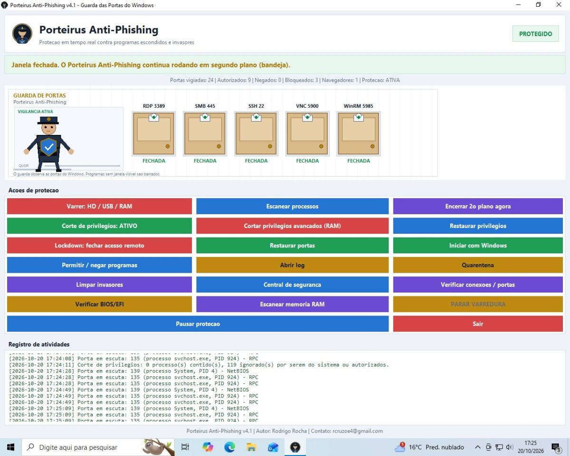570x456 pixels.
Task: Click Abrir log button
Action: coord(292,265)
